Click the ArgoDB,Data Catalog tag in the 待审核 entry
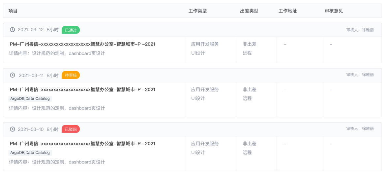 point(30,99)
